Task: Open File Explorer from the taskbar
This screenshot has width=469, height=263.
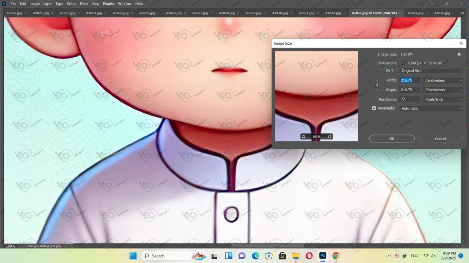Action: pos(296,256)
